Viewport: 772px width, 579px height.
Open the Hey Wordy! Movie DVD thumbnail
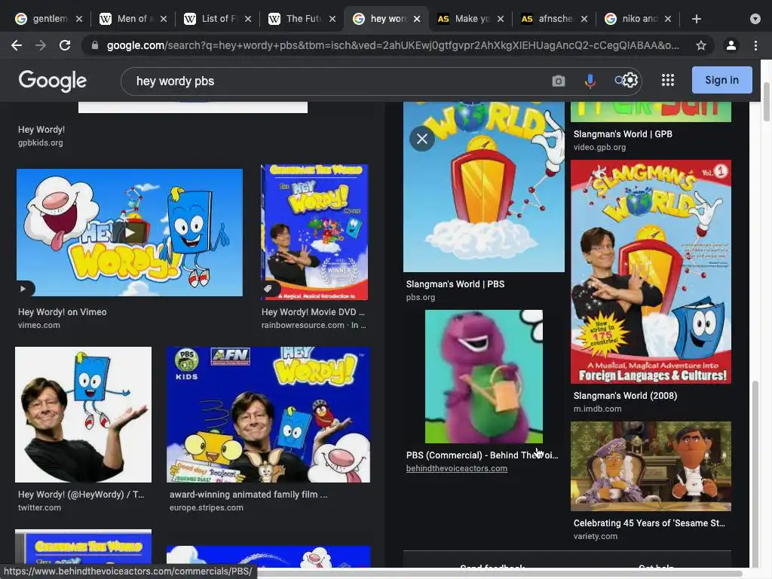[x=314, y=232]
